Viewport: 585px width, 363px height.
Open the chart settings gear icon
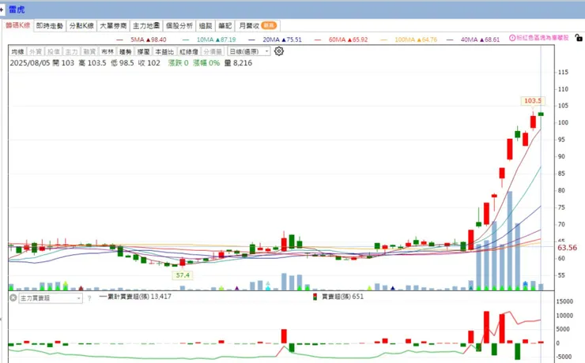click(x=279, y=51)
